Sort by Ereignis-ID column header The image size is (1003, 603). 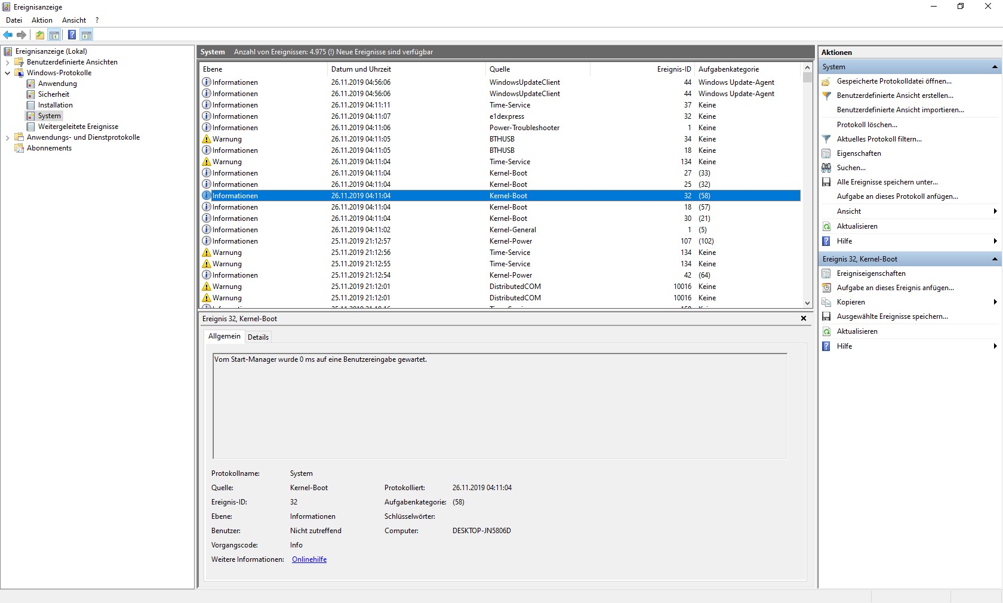(642, 69)
